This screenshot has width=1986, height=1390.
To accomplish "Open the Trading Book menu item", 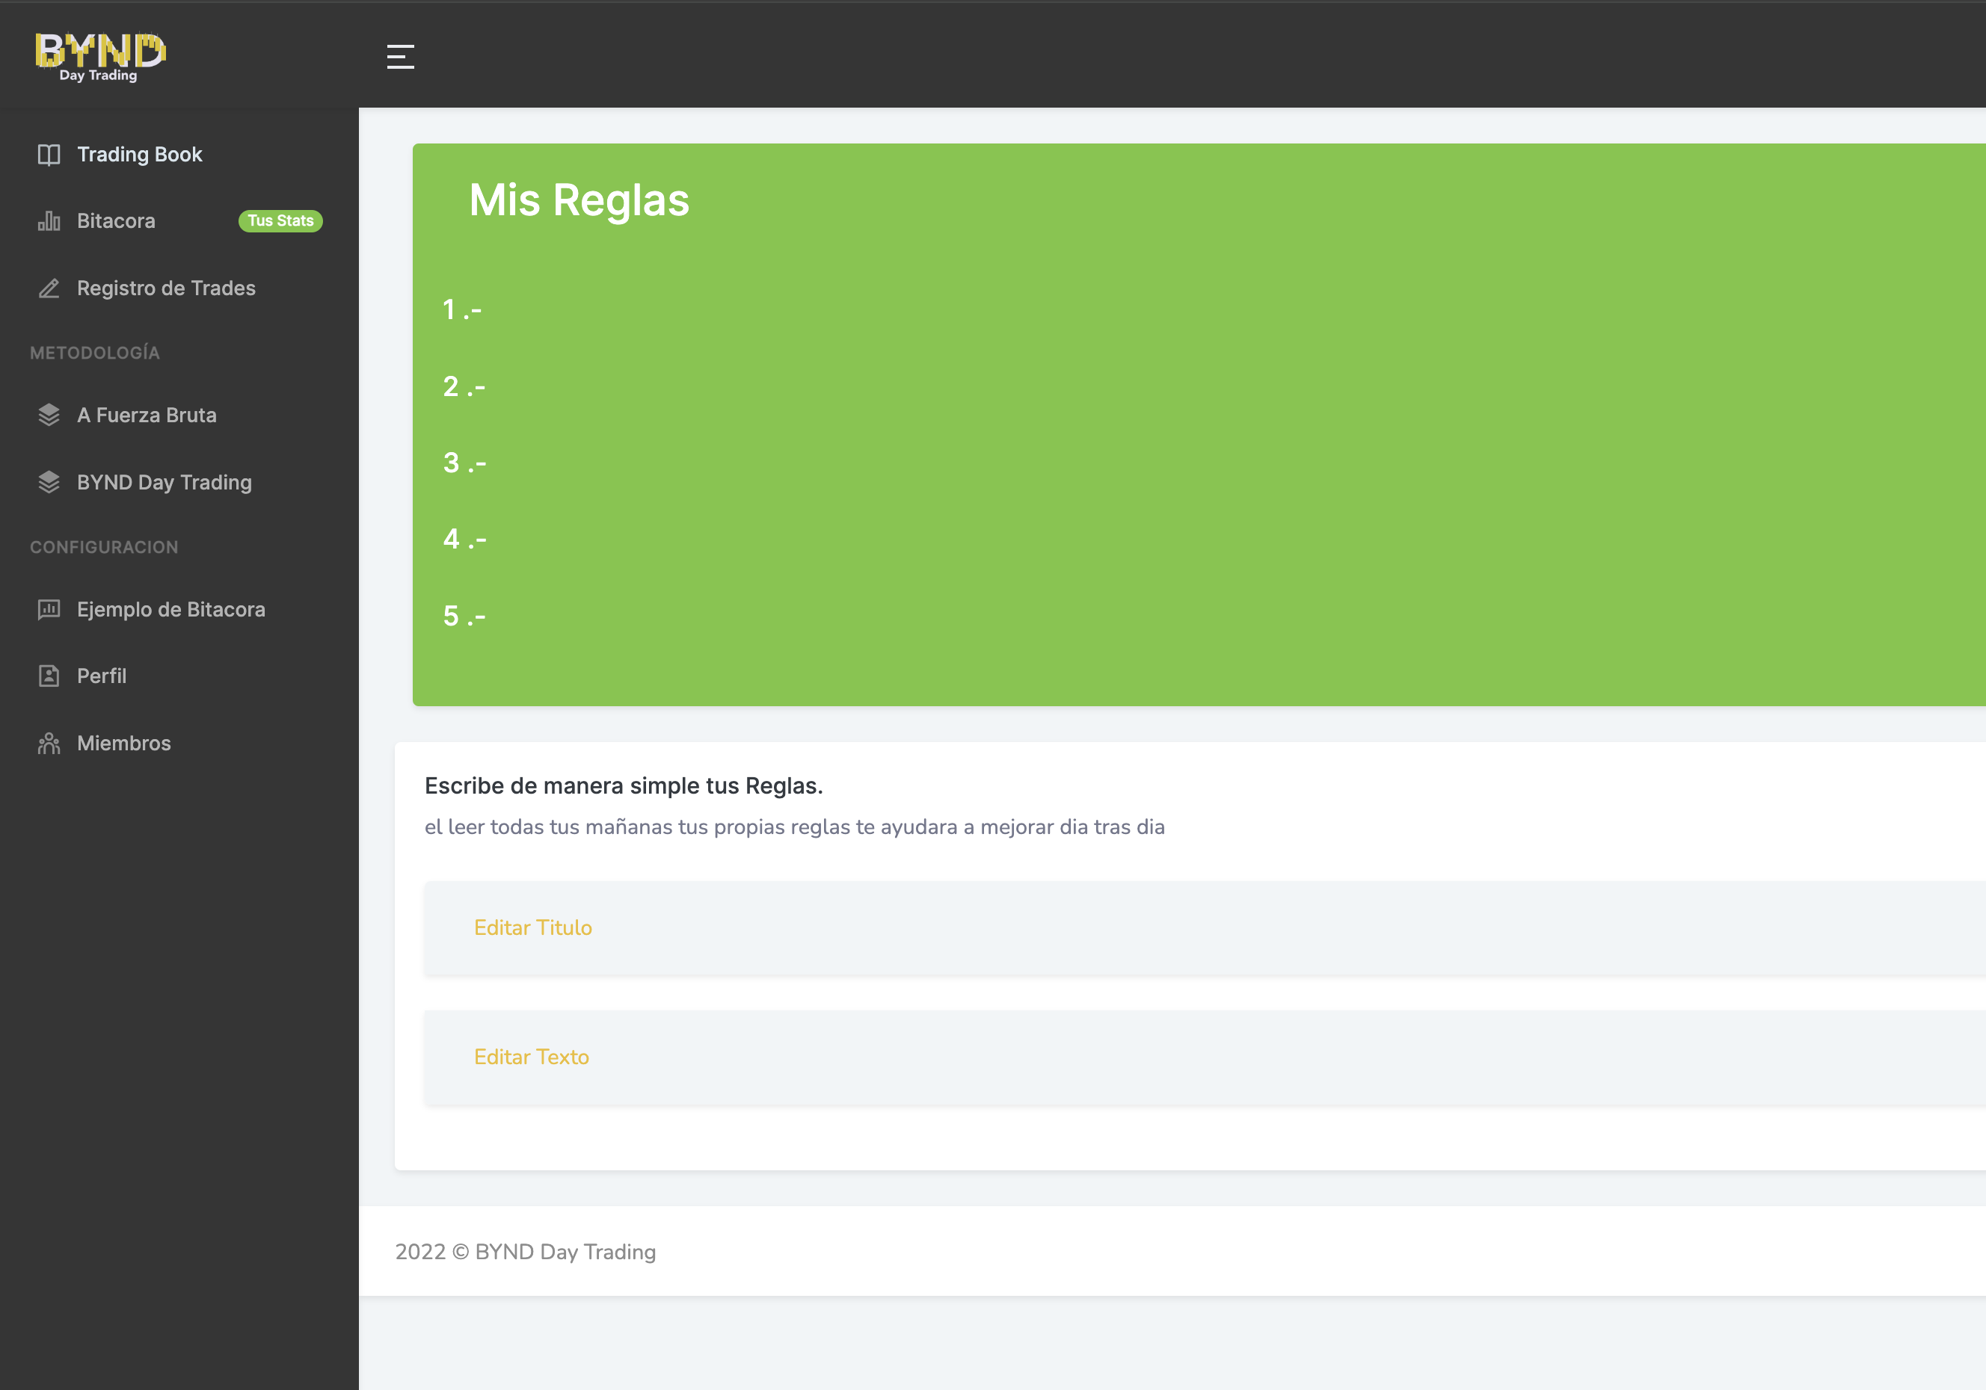I will tap(139, 155).
